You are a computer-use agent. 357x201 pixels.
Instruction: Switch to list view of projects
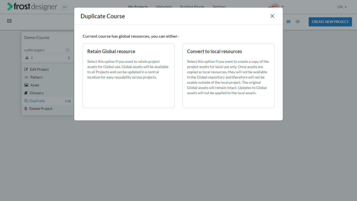298,22
